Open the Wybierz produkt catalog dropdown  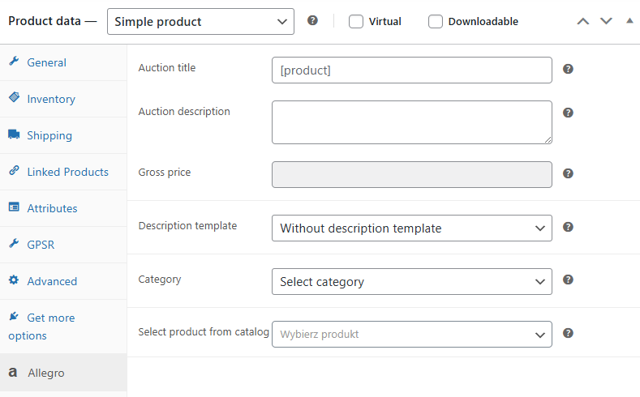(412, 335)
